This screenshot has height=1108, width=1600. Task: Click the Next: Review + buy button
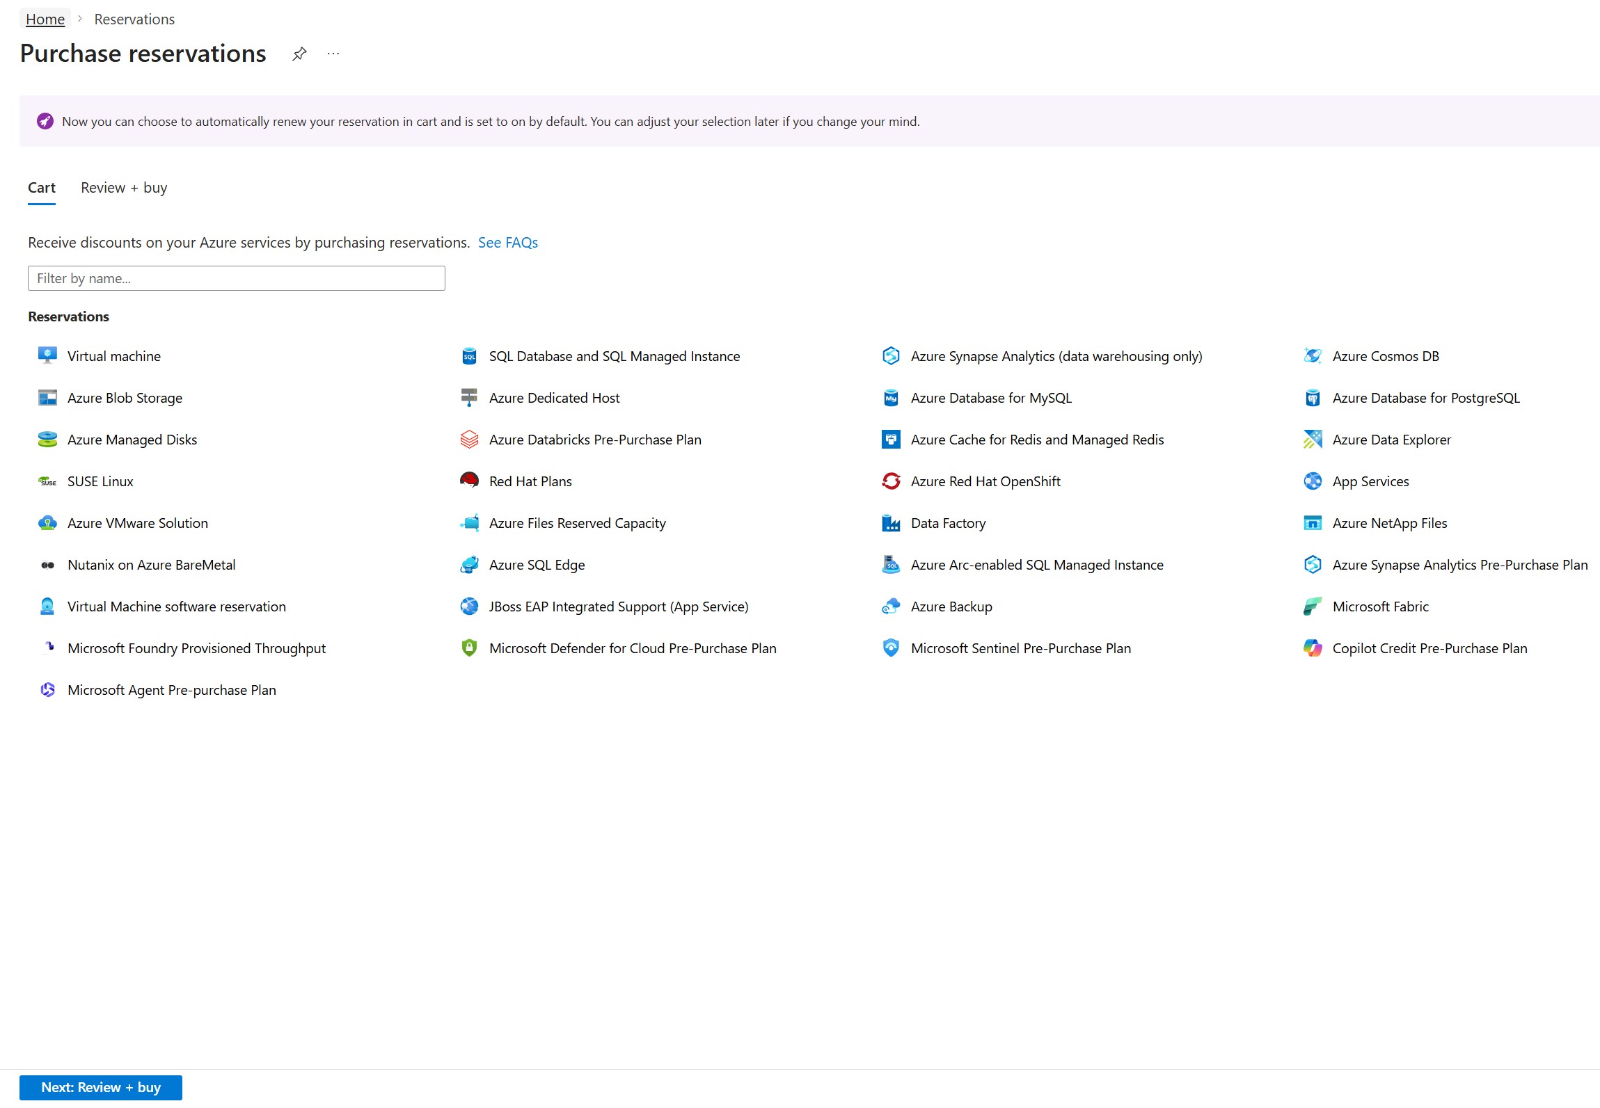pyautogui.click(x=101, y=1087)
